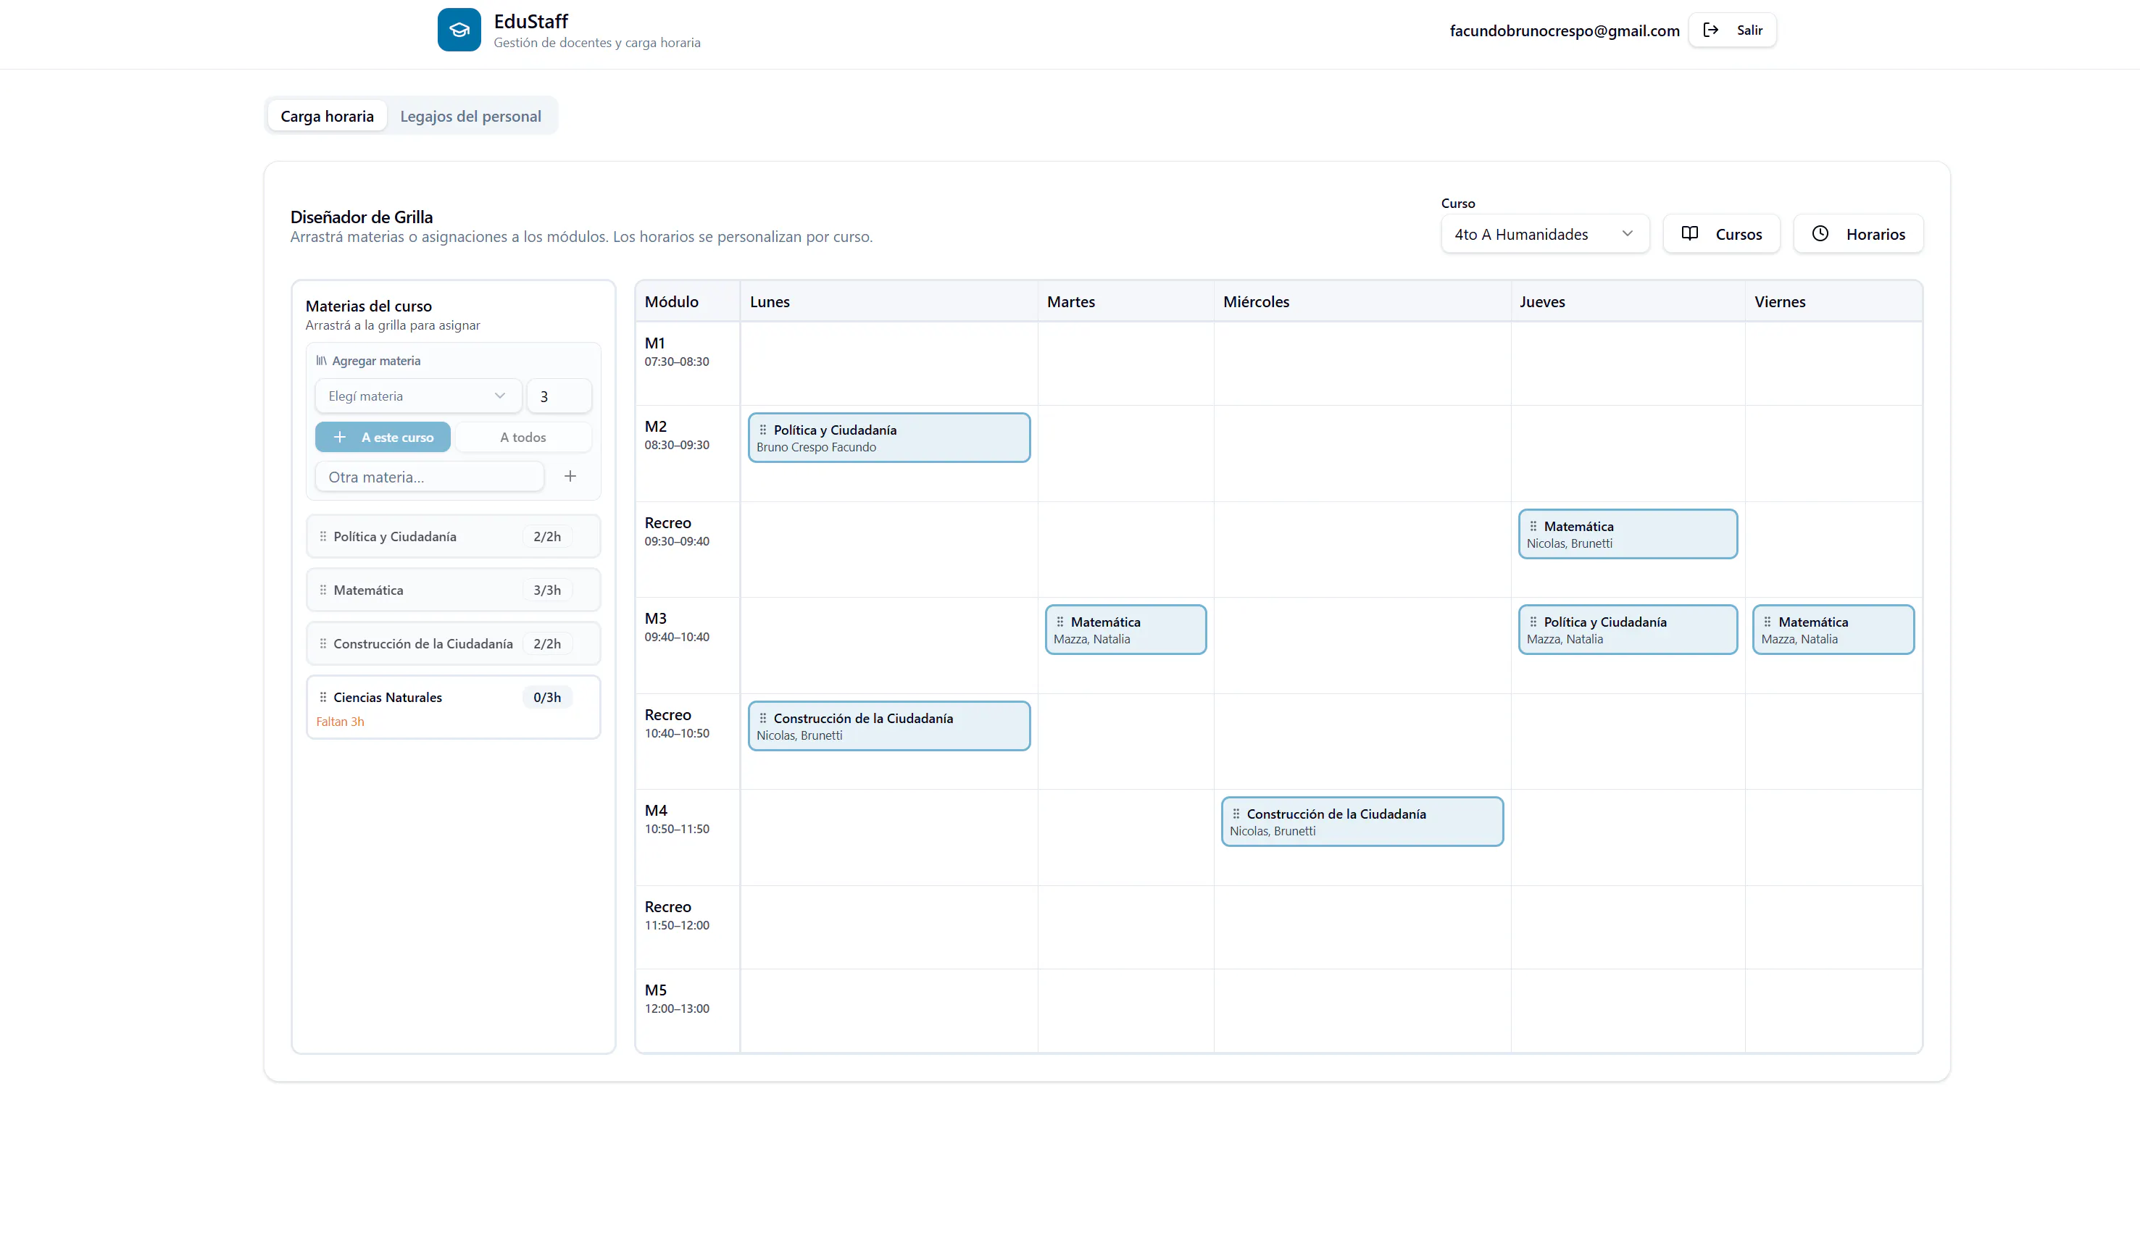Click the Otra materia text field
The height and width of the screenshot is (1257, 2140).
click(x=429, y=476)
